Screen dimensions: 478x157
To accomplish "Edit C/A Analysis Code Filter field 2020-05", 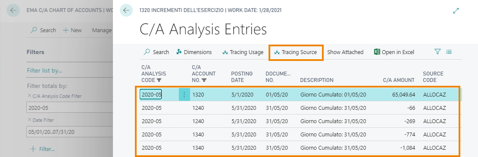I will [x=69, y=108].
